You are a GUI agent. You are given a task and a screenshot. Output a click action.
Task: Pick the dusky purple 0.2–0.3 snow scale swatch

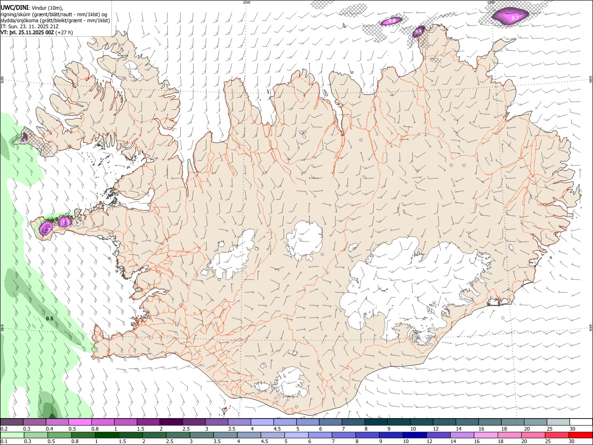(x=12, y=422)
